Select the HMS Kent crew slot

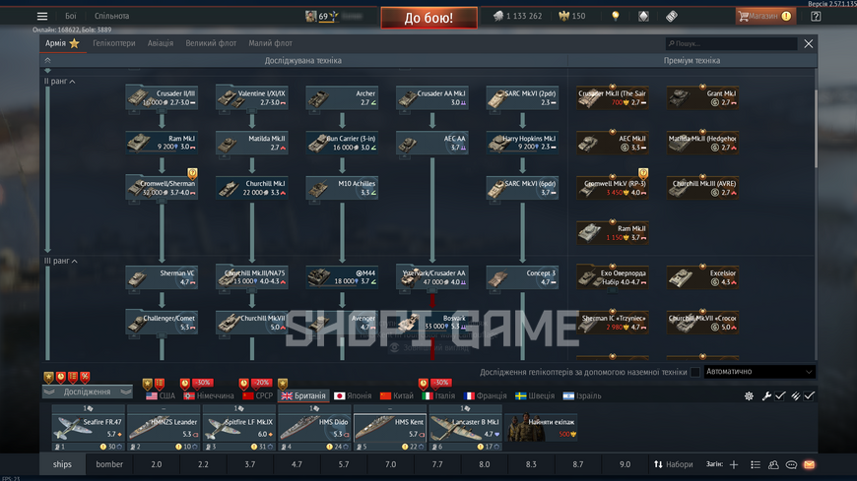click(390, 428)
